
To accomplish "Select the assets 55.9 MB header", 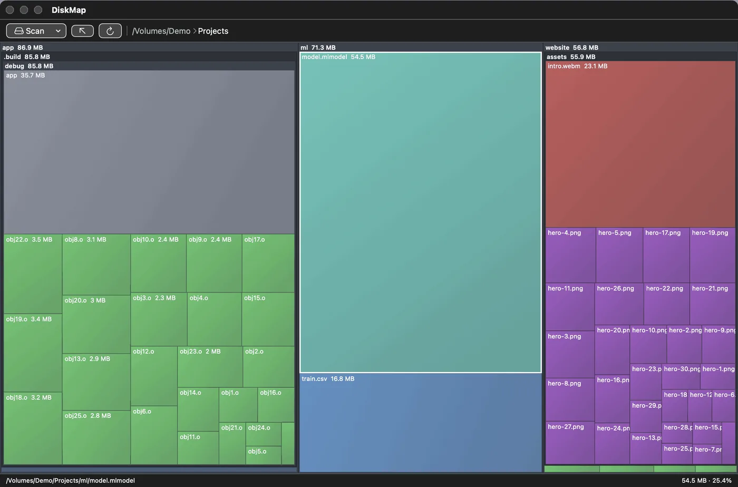I will pos(640,57).
